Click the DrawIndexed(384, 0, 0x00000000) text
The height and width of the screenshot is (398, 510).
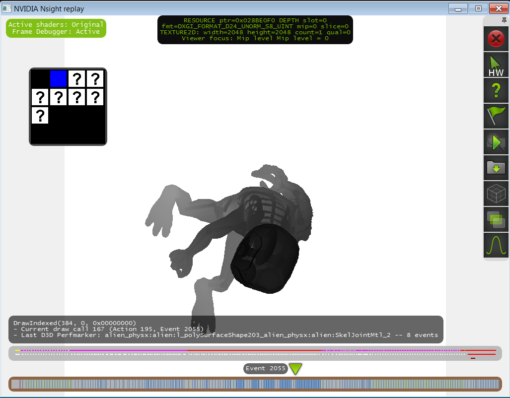pos(74,323)
